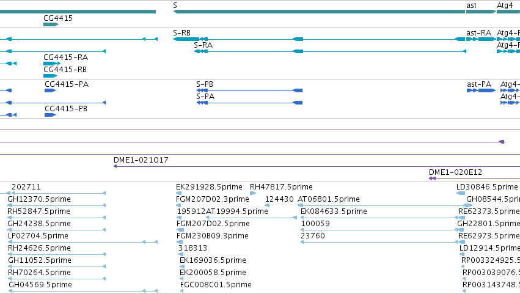520x294 pixels.
Task: Click LD30846.5prime EST label
Action: 487,187
